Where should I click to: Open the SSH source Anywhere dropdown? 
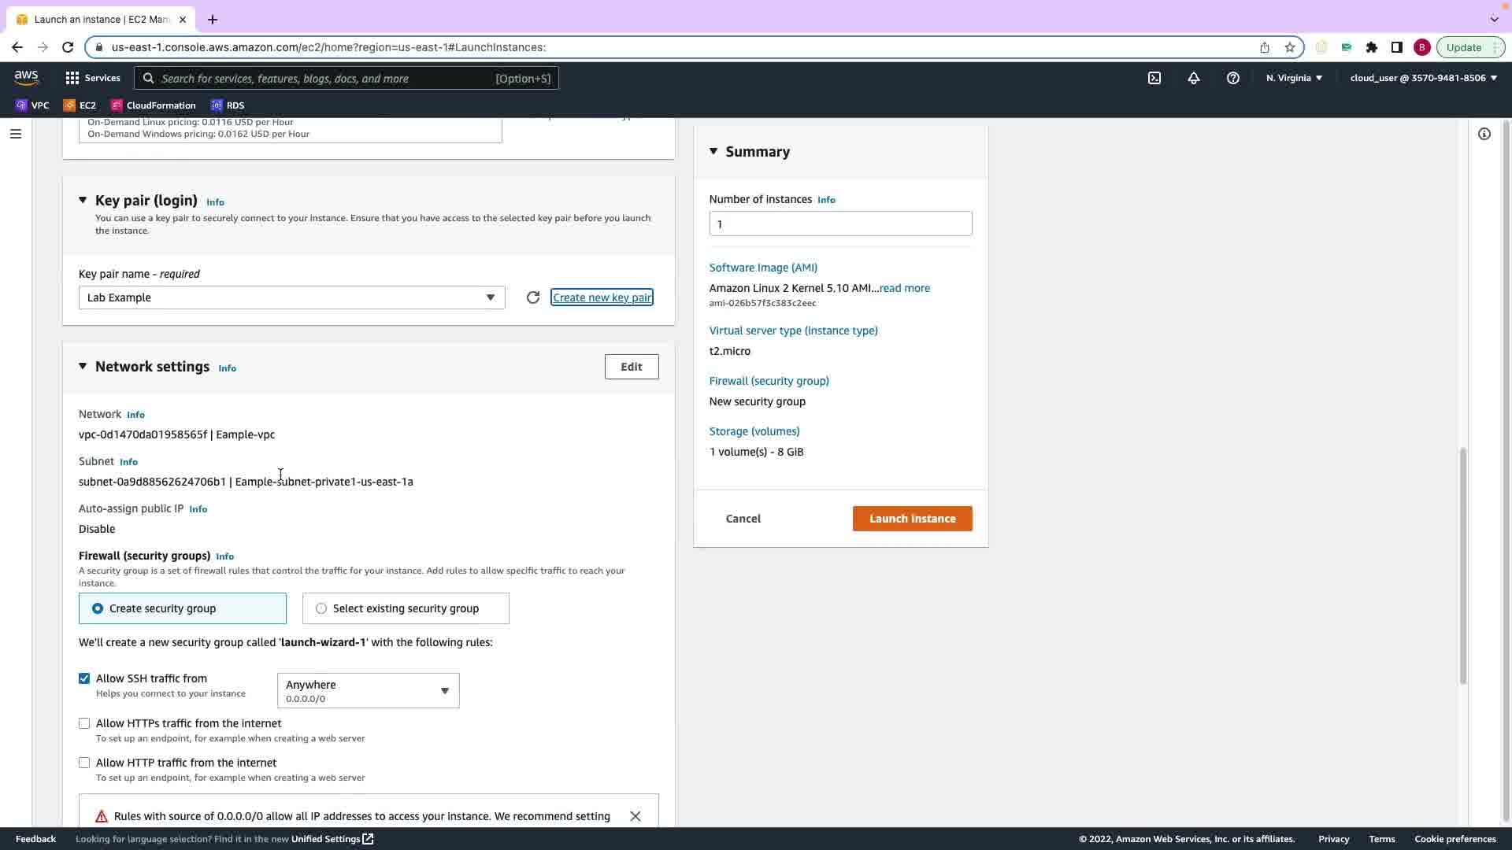pyautogui.click(x=368, y=691)
